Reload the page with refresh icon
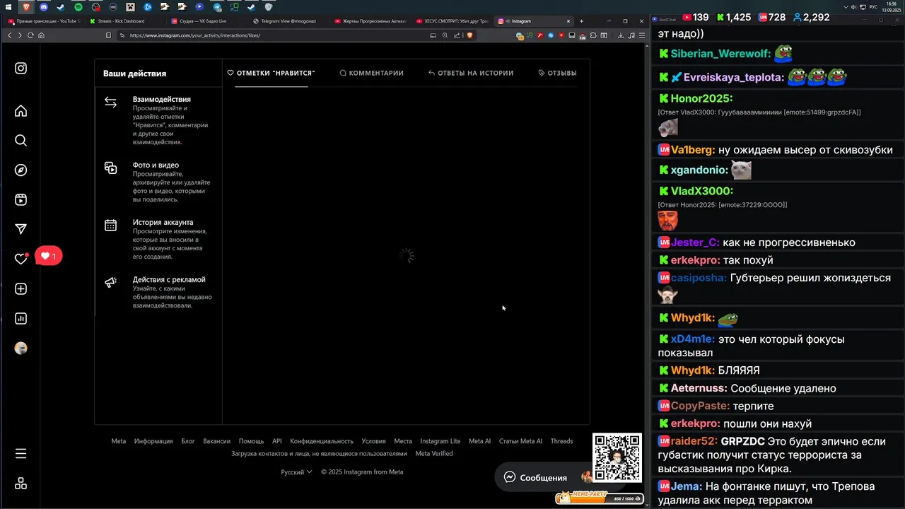Image resolution: width=905 pixels, height=509 pixels. (30, 35)
